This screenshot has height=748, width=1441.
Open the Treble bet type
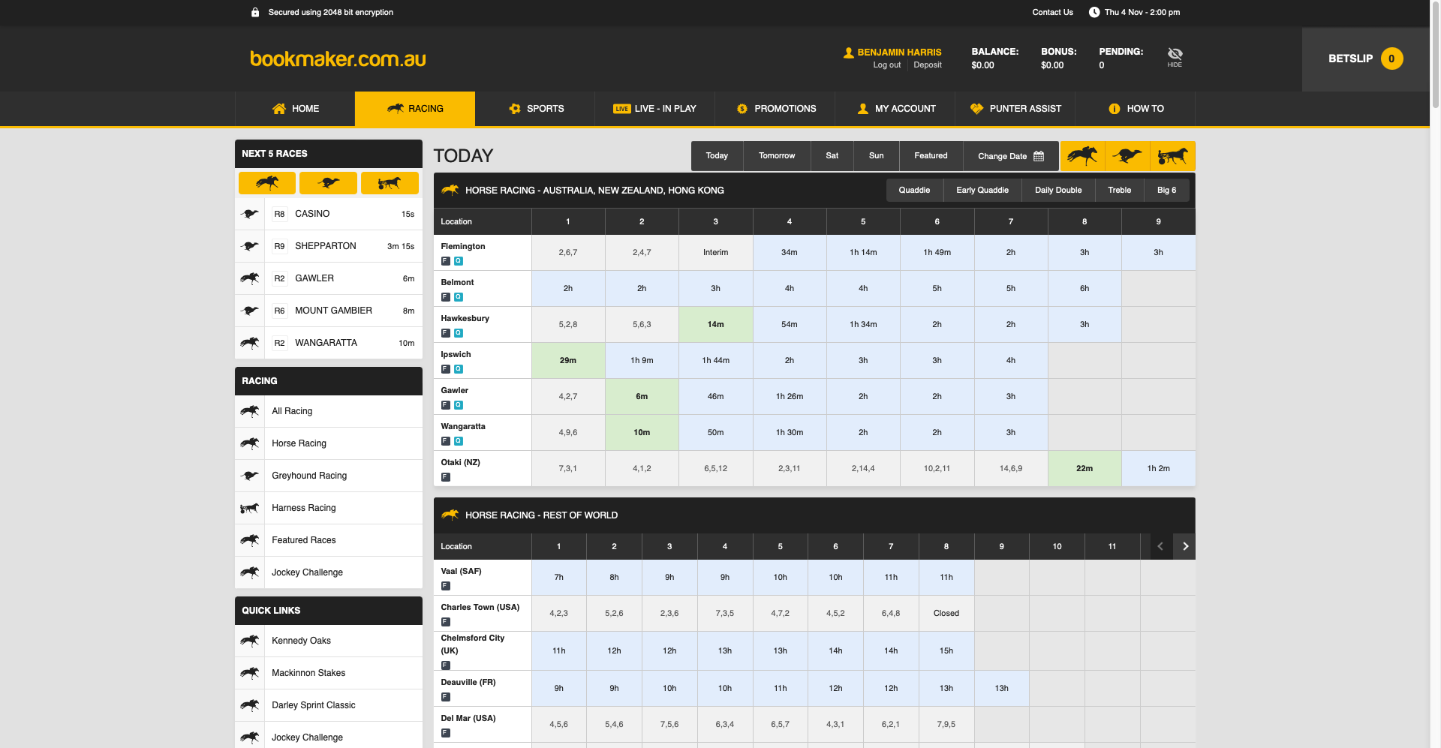point(1120,191)
